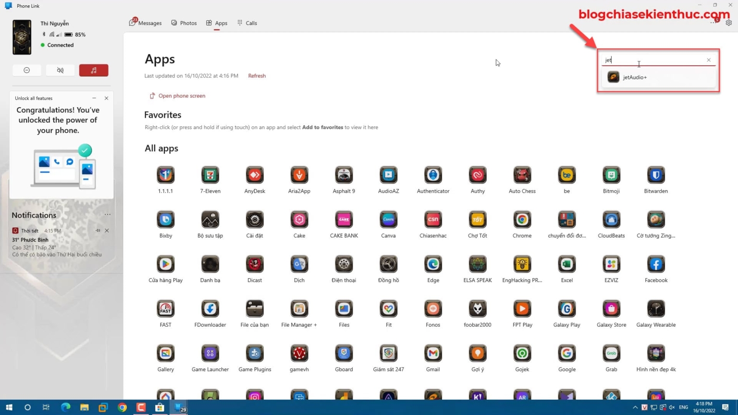
Task: Open the Canva app icon
Action: (388, 220)
